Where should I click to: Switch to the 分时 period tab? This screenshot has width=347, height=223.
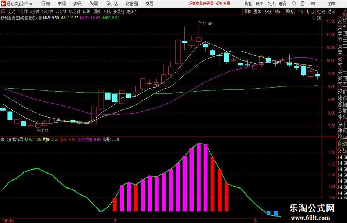tap(12, 11)
